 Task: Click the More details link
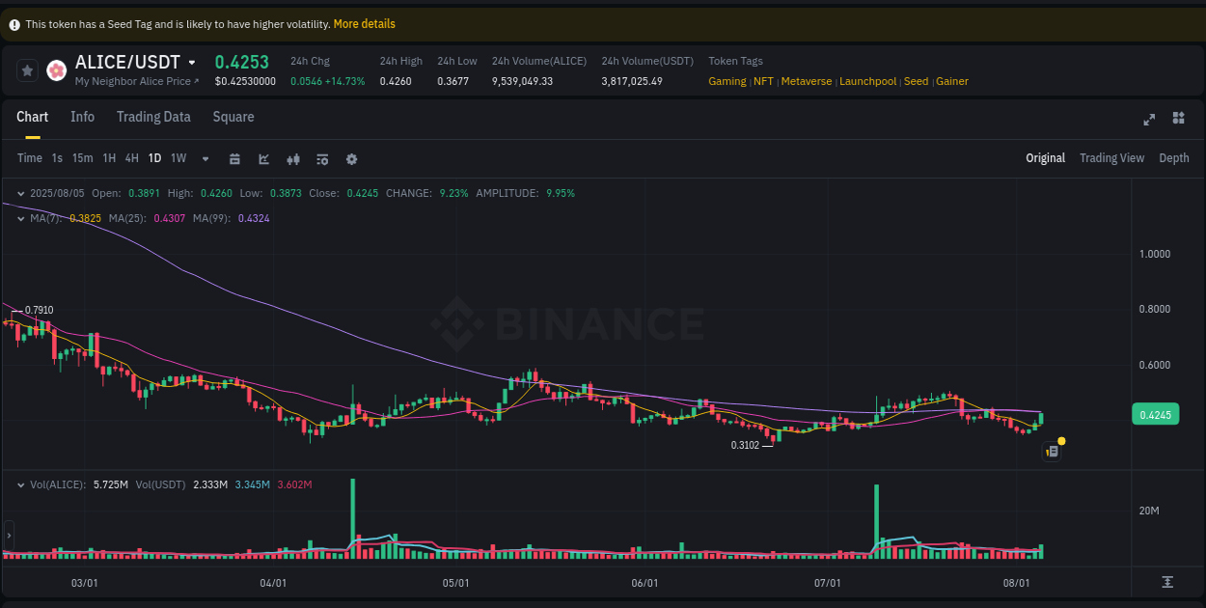pos(364,23)
